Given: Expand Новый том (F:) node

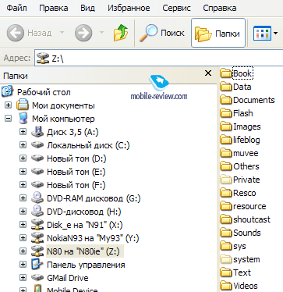Looking at the screenshot, I should [23, 185].
